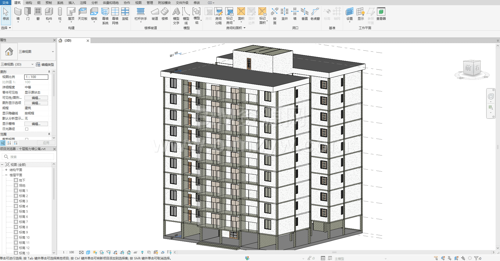Select the 栏杆扶手 (Railing) tool
This screenshot has height=261, width=500.
[x=141, y=14]
